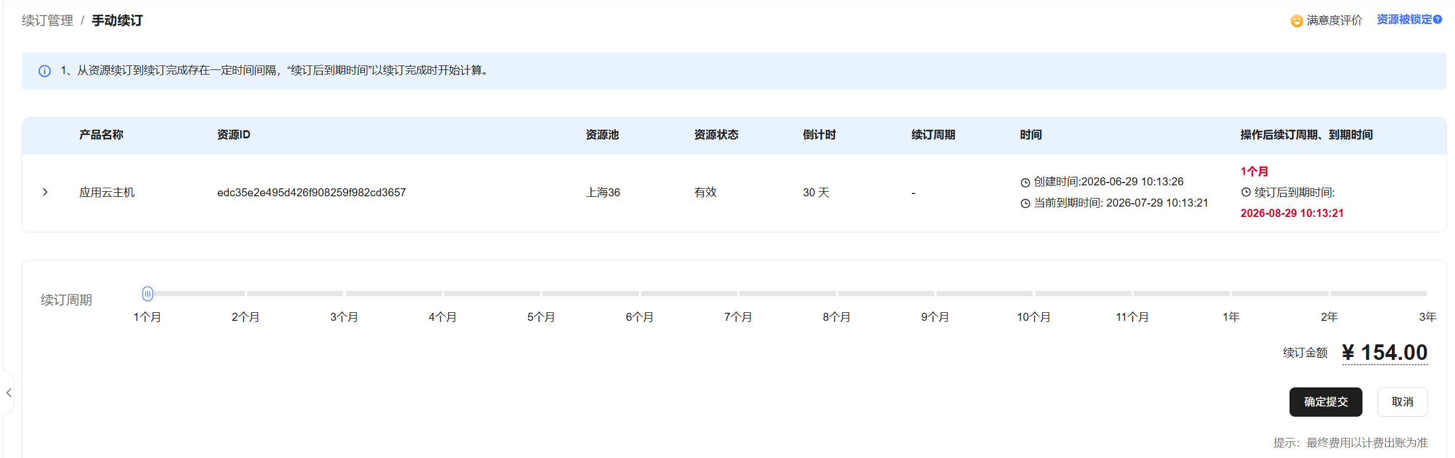Expand the 应用云主机 row details

(x=45, y=192)
